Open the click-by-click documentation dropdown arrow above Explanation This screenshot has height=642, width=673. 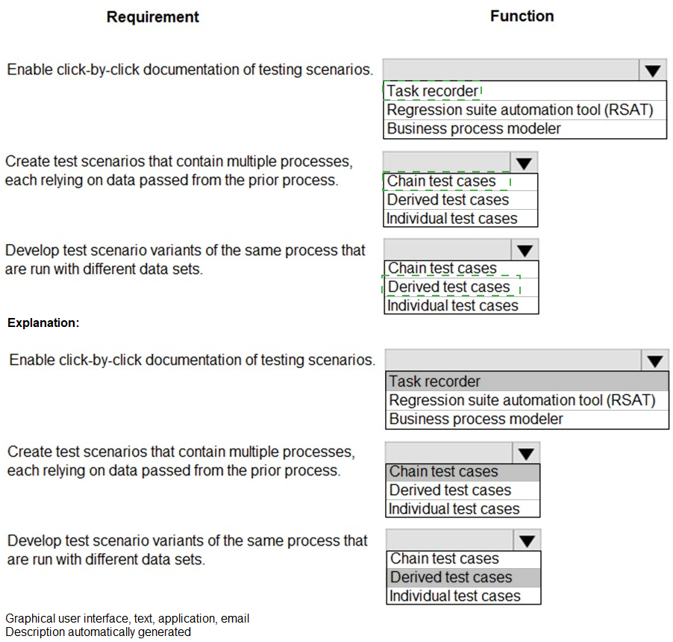[653, 71]
